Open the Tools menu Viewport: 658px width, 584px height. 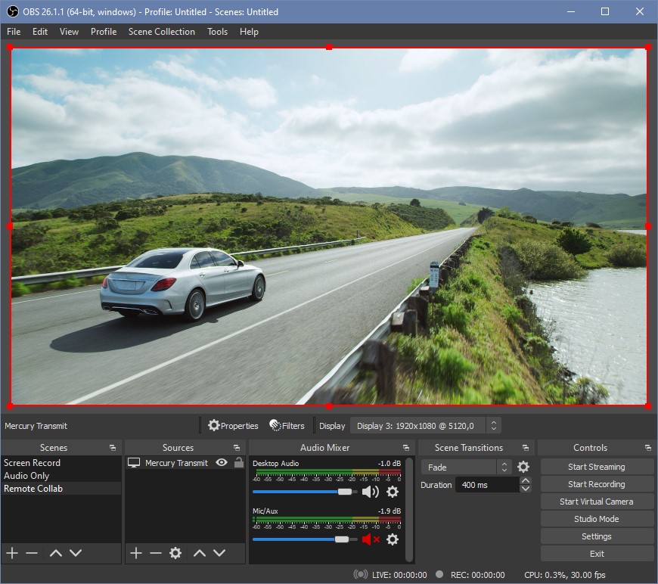(217, 32)
